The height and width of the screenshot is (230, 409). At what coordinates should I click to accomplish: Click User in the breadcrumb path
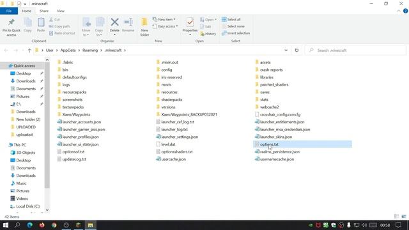[x=50, y=50]
